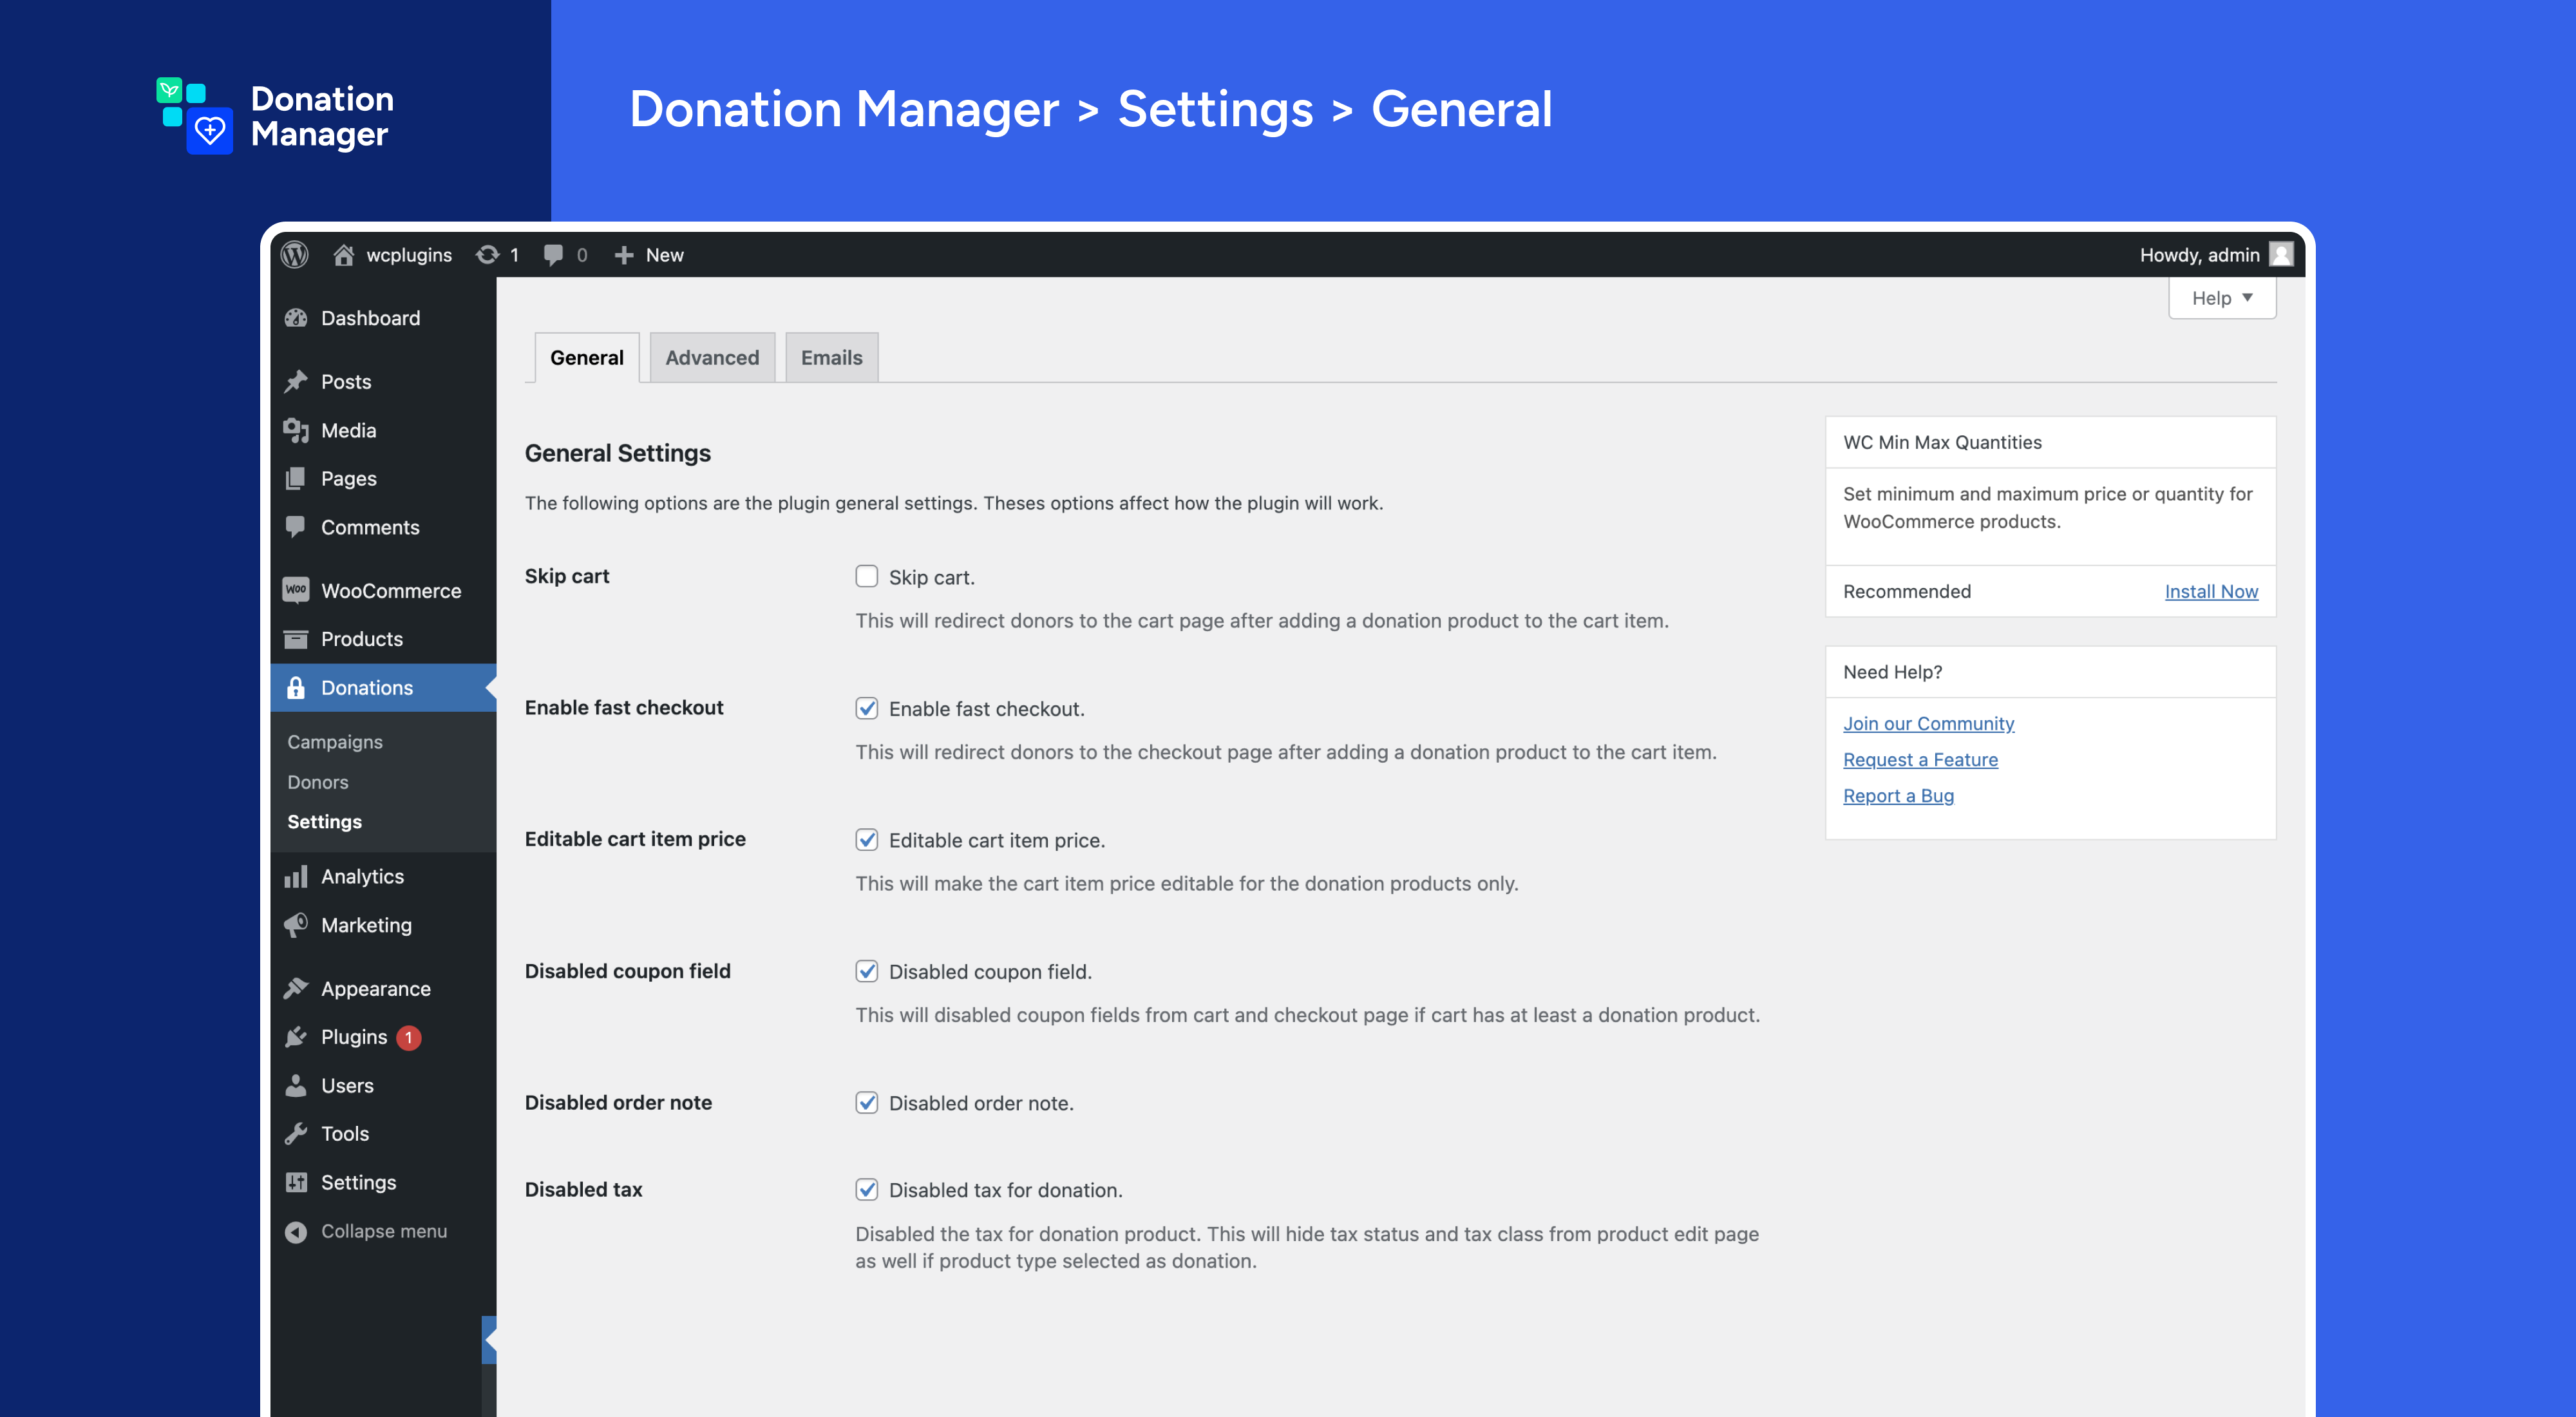Open the WordPress logo menu
Viewport: 2576px width, 1417px height.
pyautogui.click(x=294, y=254)
